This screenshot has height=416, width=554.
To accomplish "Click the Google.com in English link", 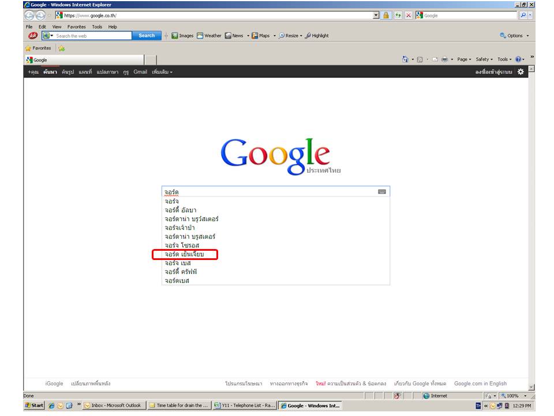I will [x=480, y=384].
